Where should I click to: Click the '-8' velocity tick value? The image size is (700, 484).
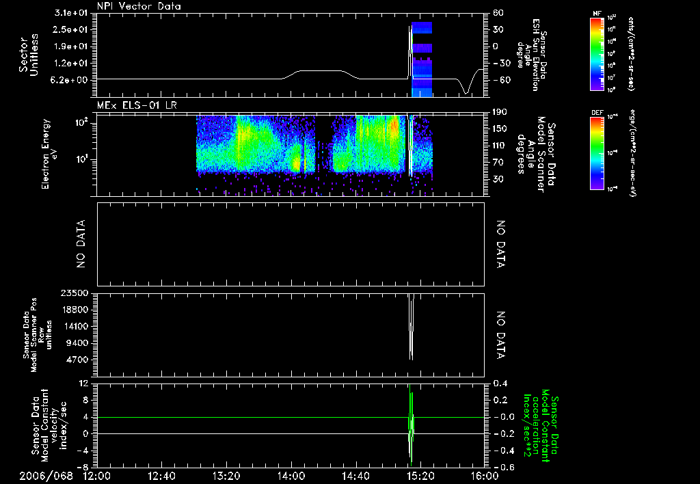click(x=82, y=468)
